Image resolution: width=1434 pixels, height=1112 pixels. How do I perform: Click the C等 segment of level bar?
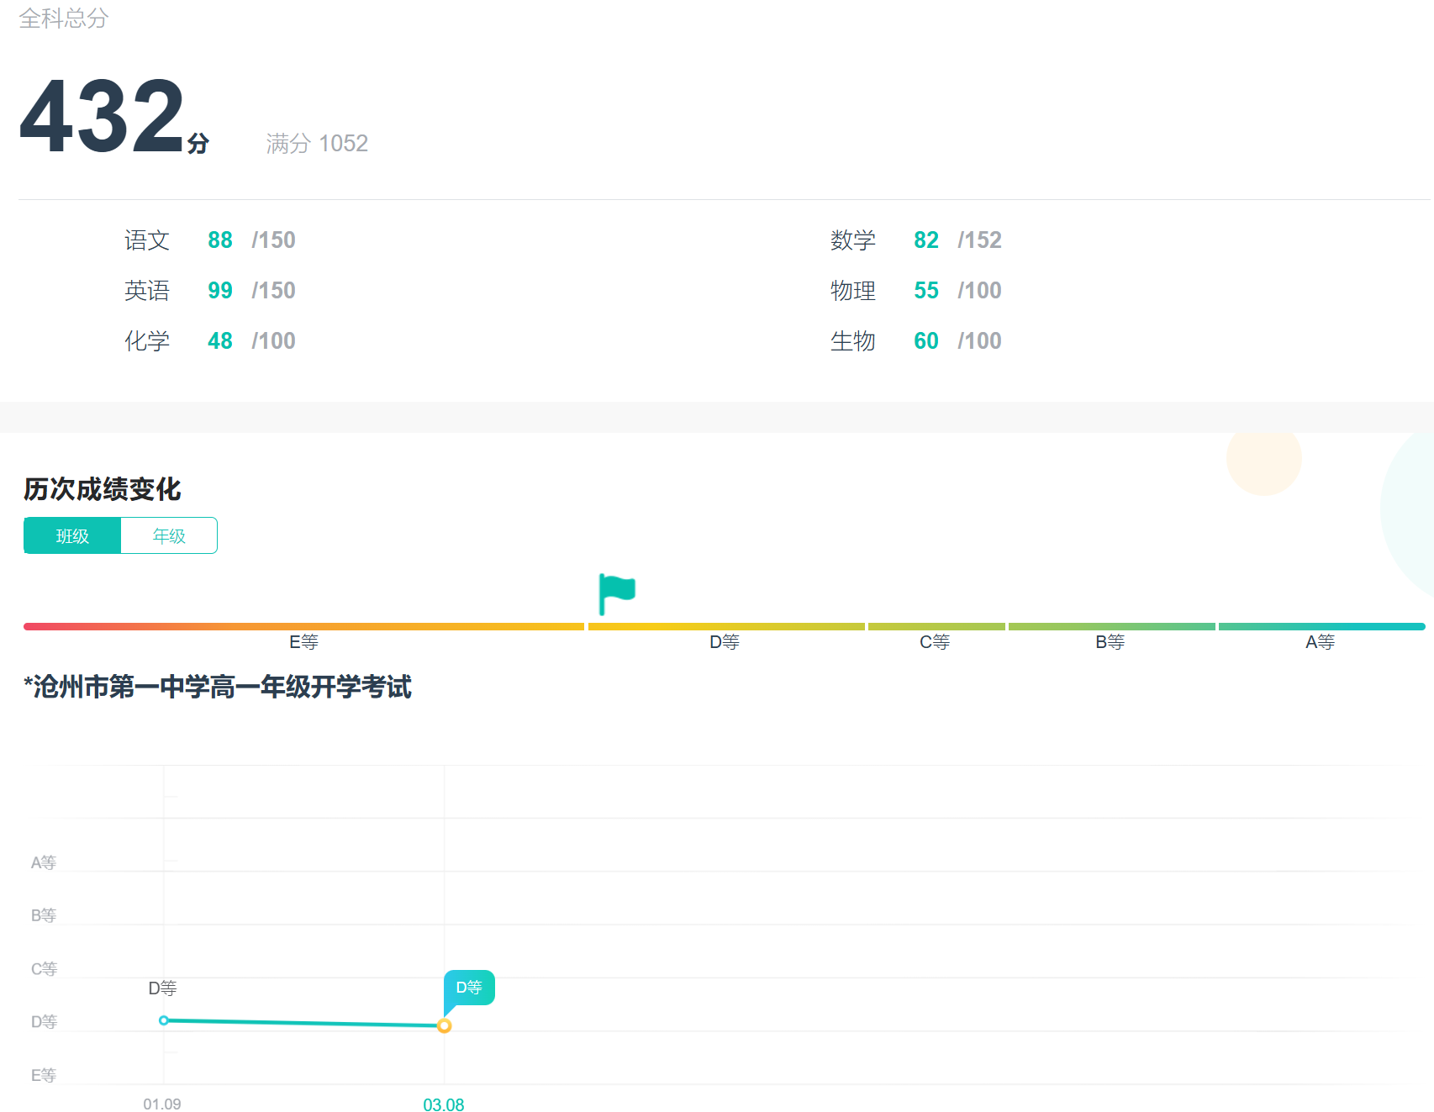(x=936, y=627)
